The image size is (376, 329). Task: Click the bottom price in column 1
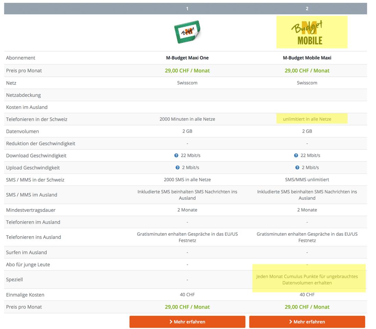[187, 307]
